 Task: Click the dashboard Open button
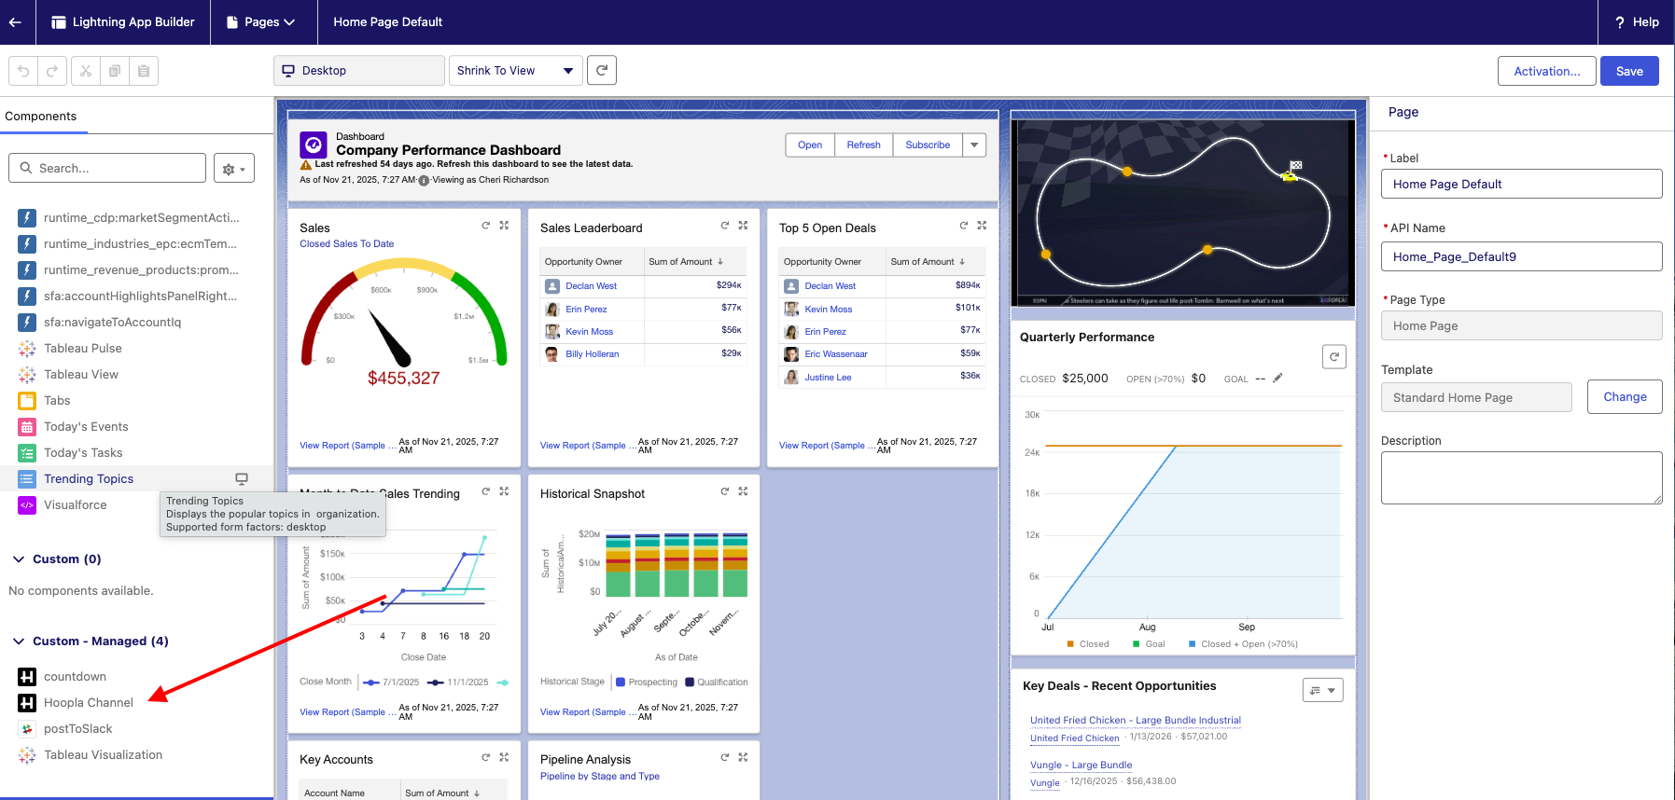(810, 145)
